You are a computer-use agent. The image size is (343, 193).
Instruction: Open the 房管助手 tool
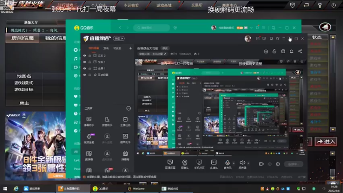pos(107,121)
